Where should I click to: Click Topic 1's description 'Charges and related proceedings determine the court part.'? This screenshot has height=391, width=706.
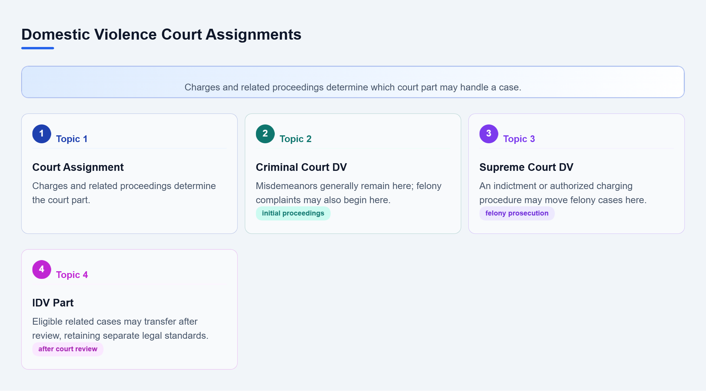pos(124,193)
